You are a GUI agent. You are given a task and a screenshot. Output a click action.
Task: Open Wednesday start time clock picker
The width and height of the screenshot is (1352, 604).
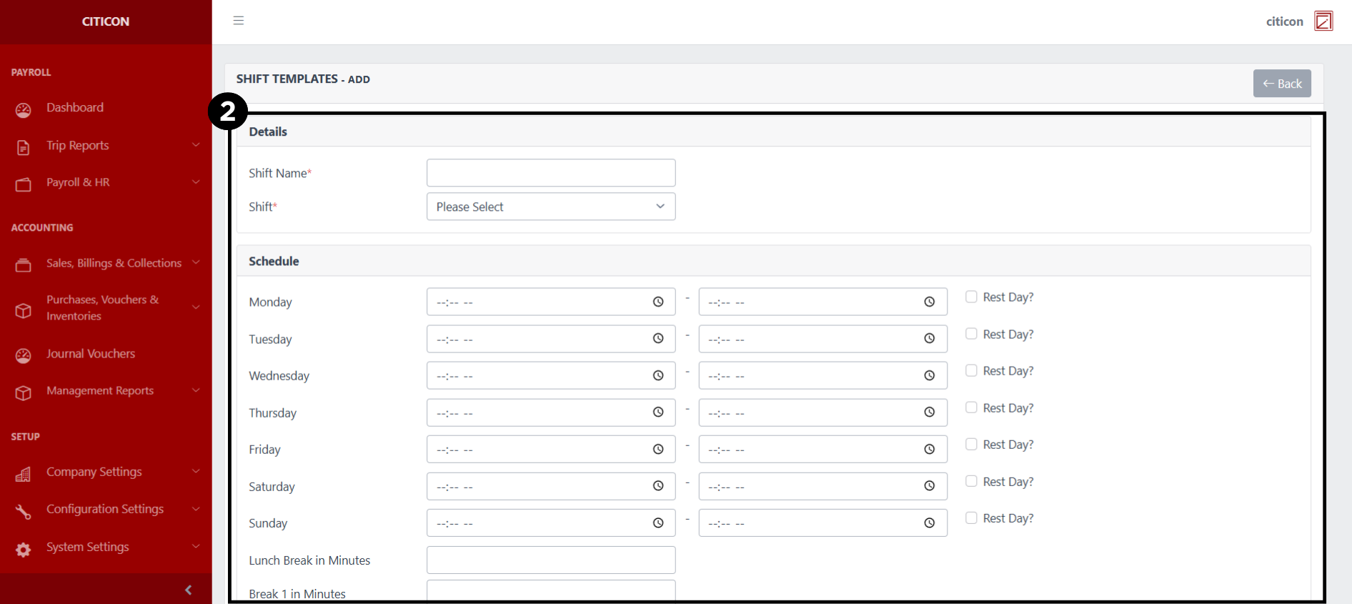(658, 375)
